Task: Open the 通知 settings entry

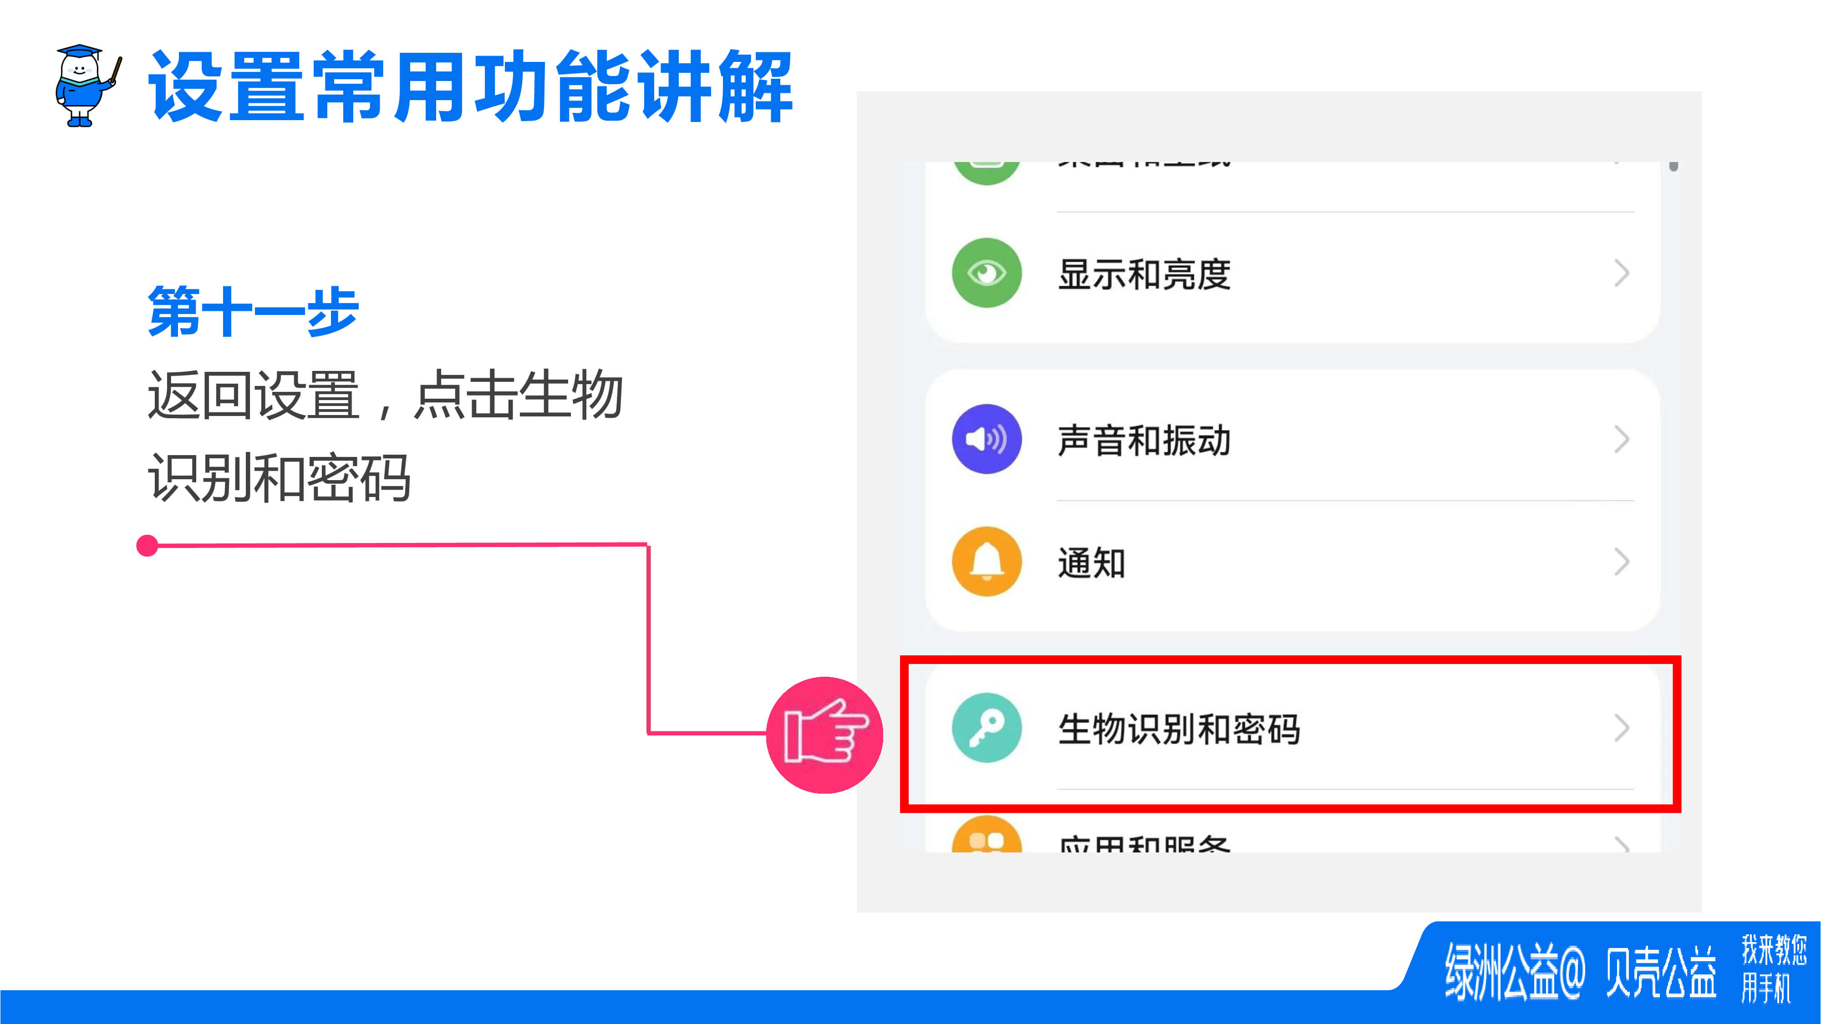Action: (1292, 563)
